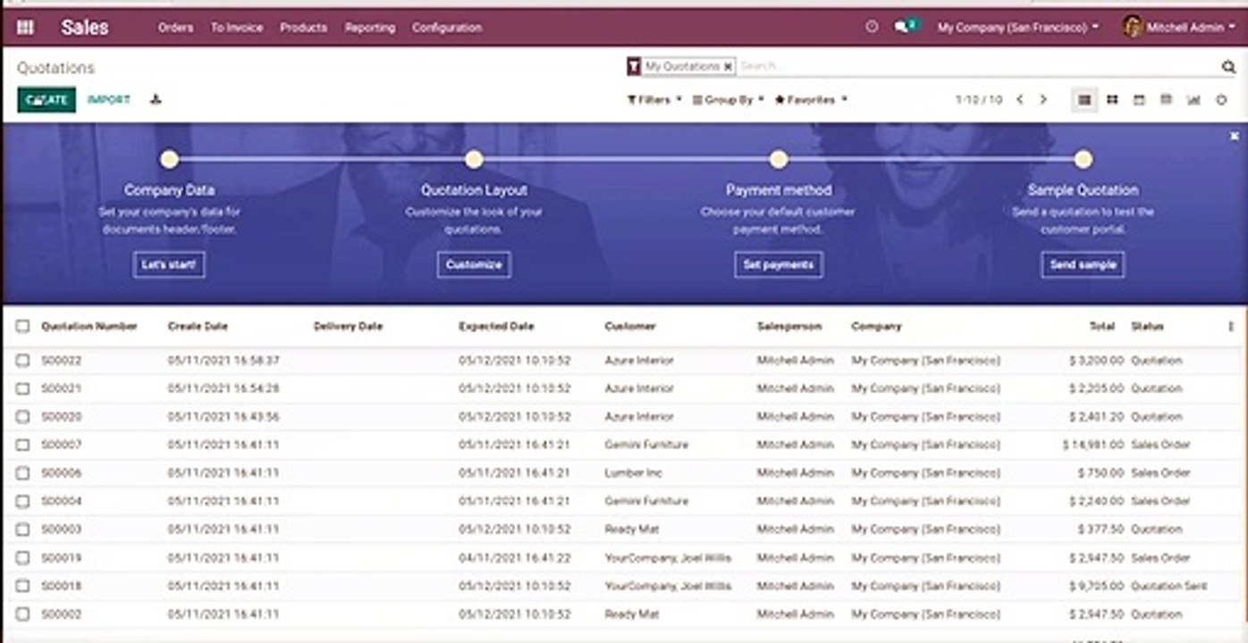Switch to list view icon
The height and width of the screenshot is (643, 1248).
tap(1084, 100)
